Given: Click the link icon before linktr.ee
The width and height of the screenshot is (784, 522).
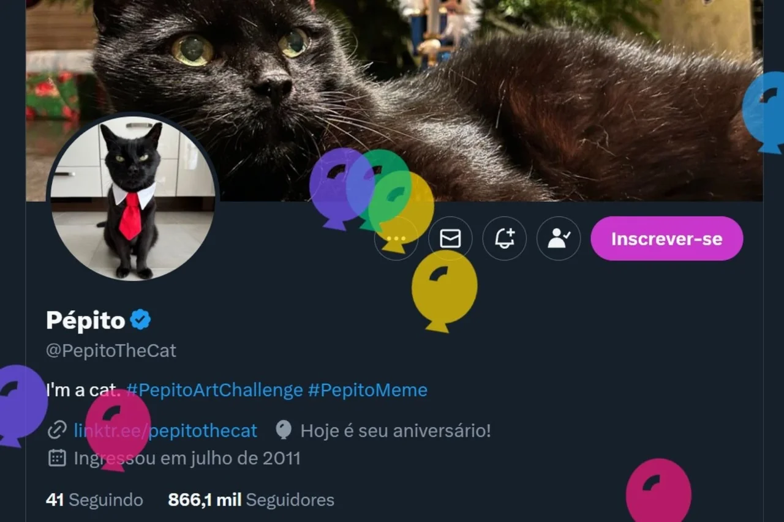Looking at the screenshot, I should click(56, 430).
